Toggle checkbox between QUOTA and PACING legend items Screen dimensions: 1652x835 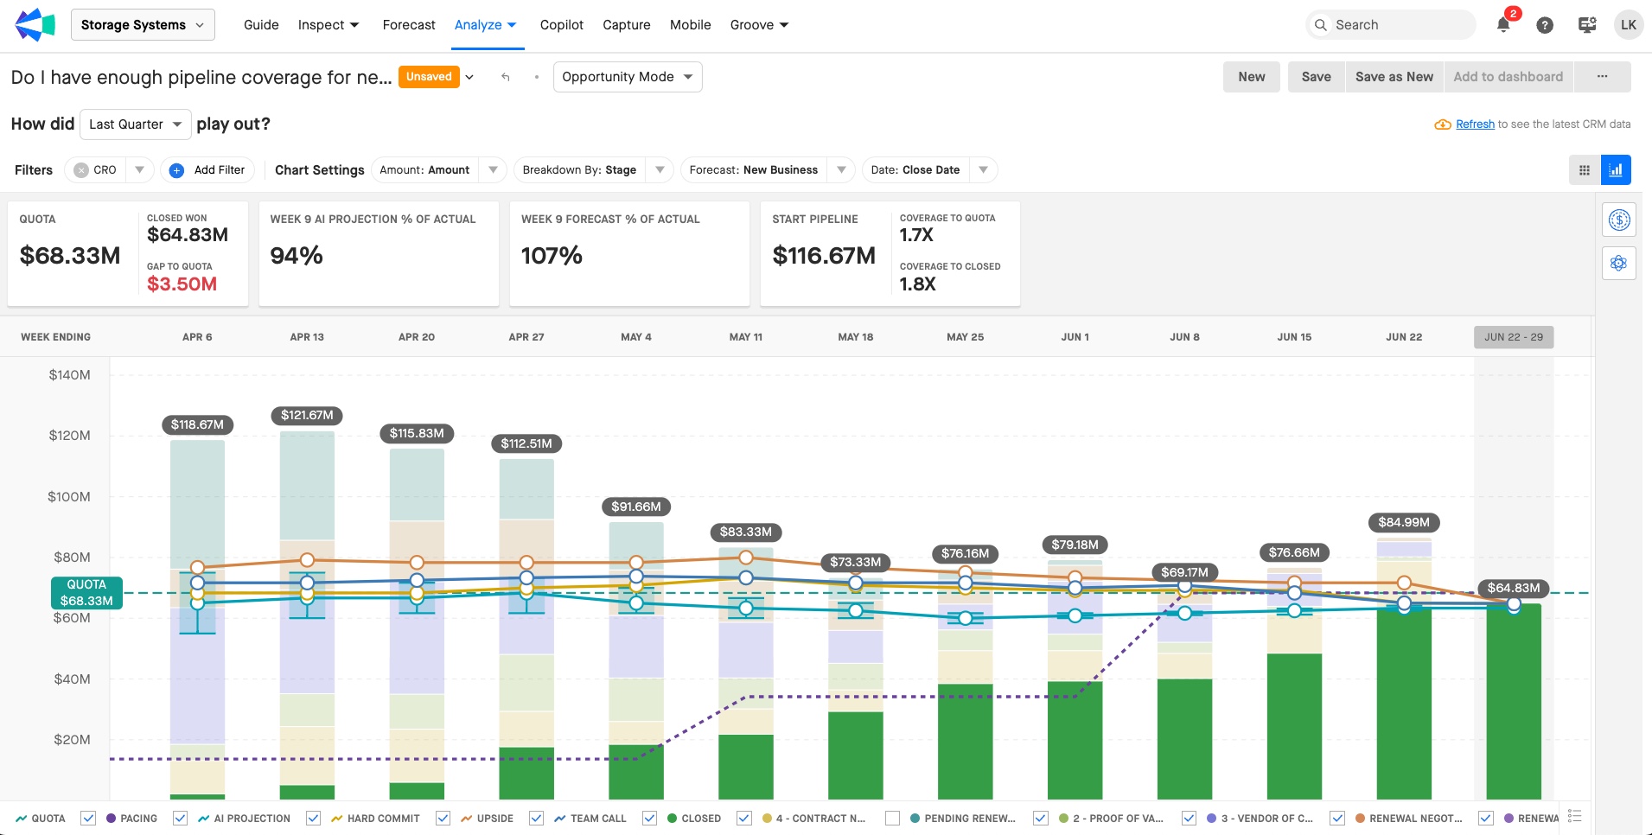click(87, 818)
